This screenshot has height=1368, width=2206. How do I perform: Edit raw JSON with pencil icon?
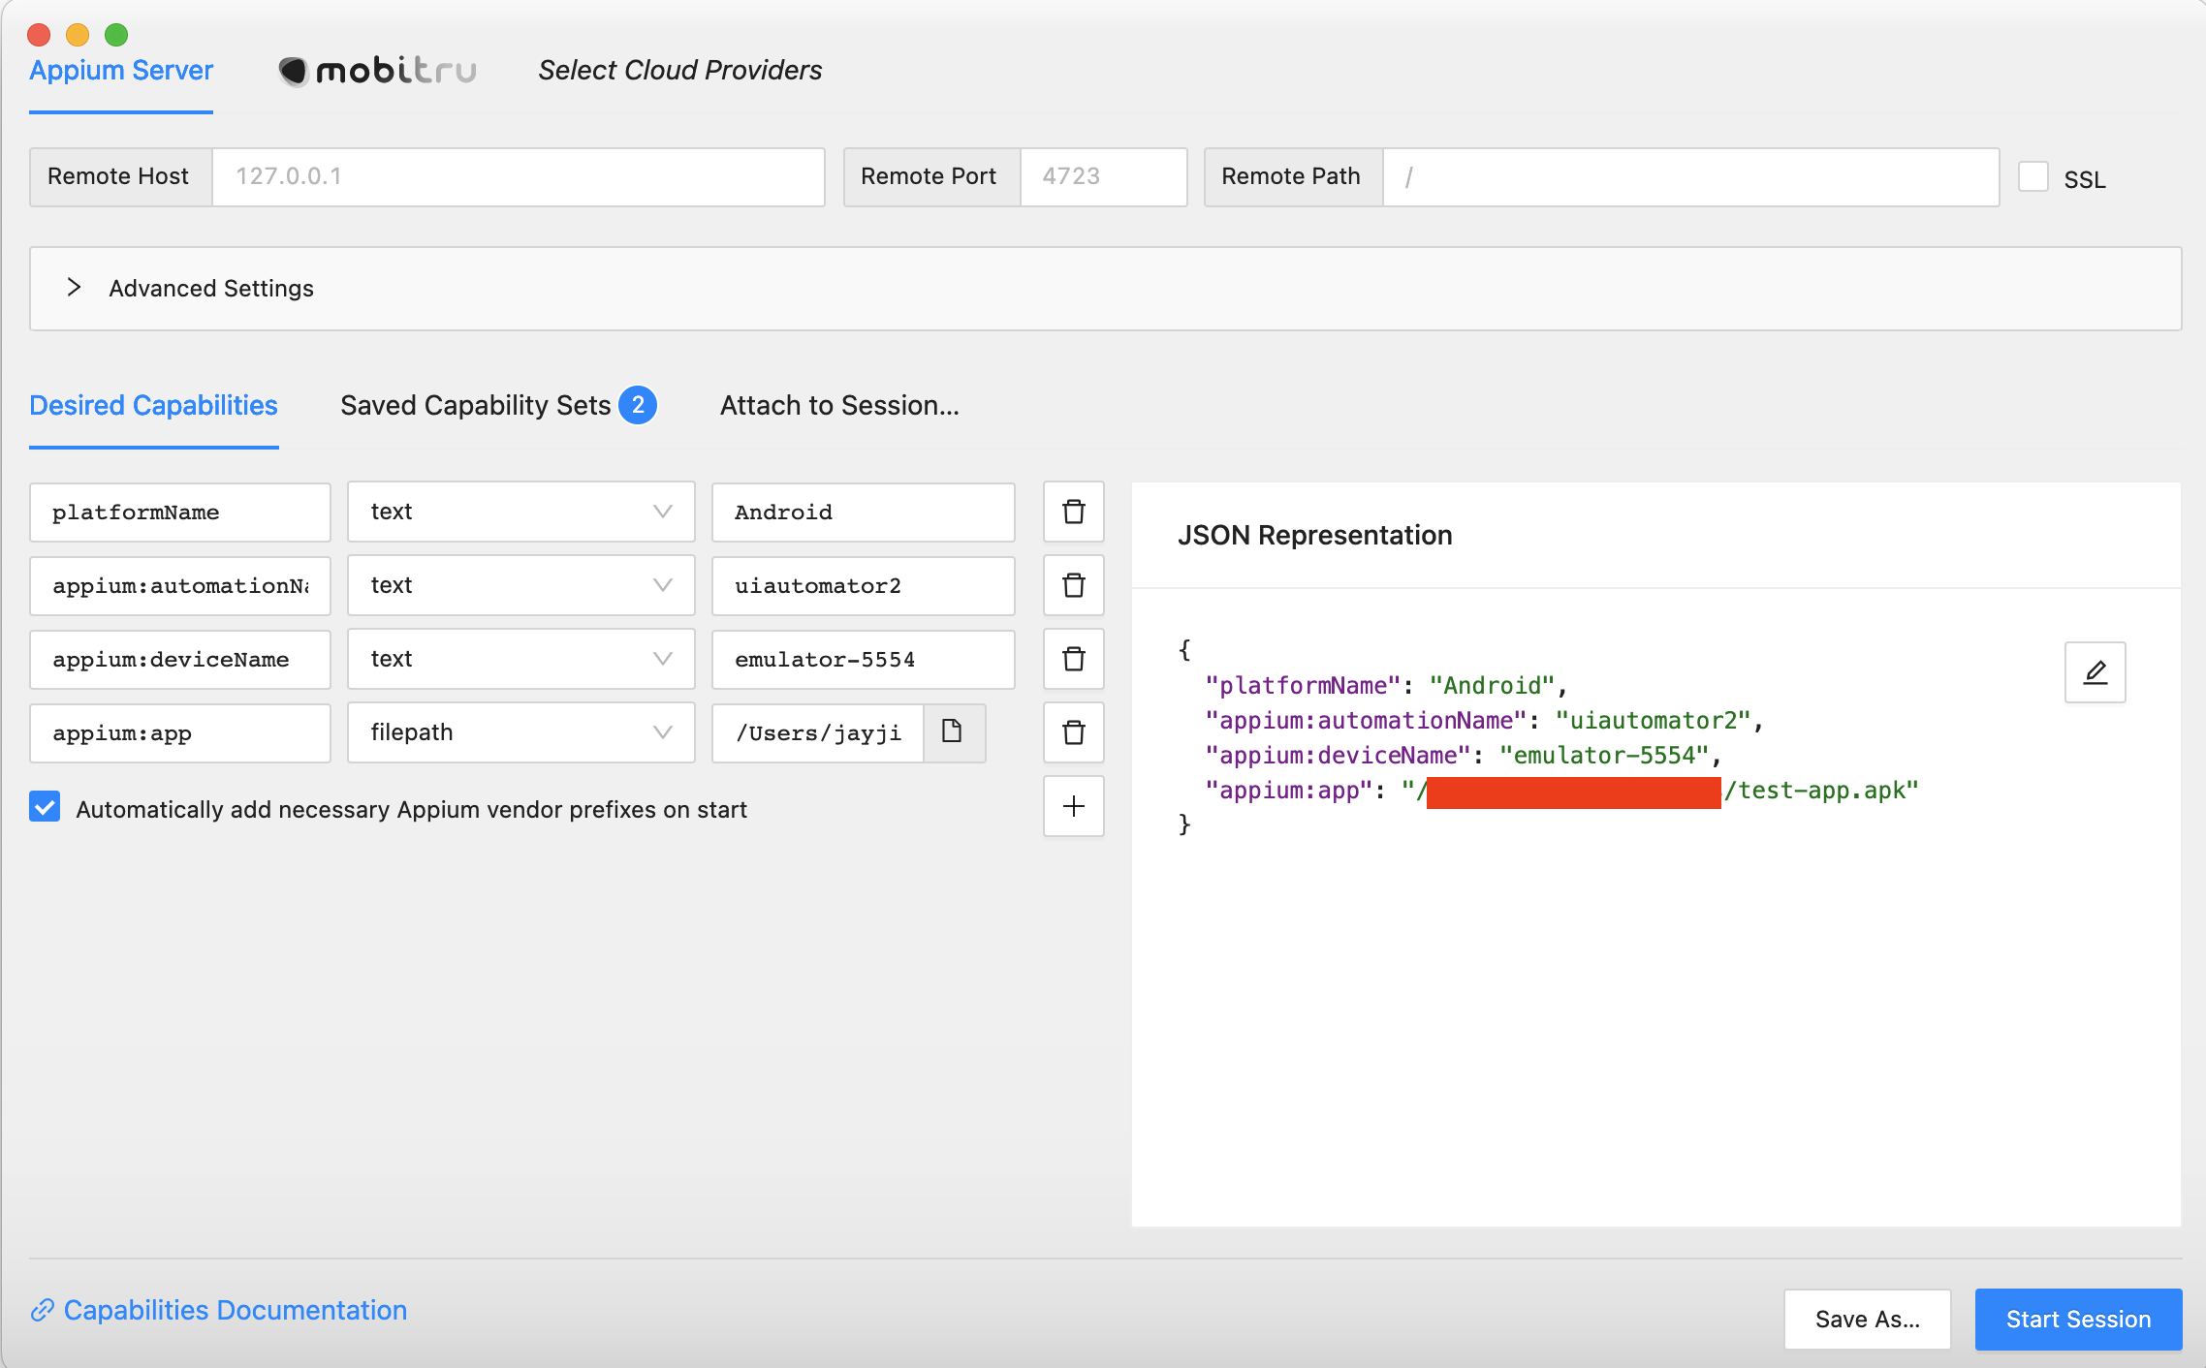2095,672
